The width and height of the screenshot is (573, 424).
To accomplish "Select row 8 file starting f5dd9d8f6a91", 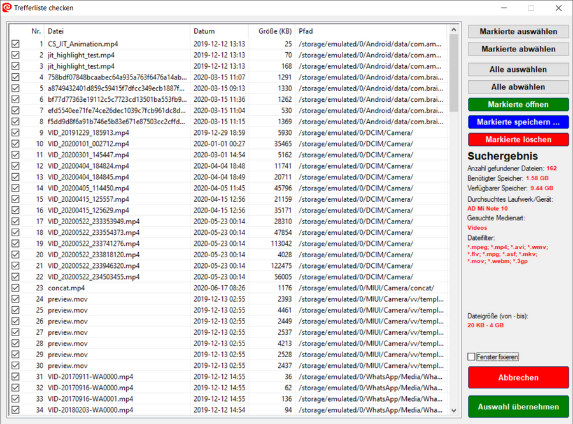I will [117, 122].
